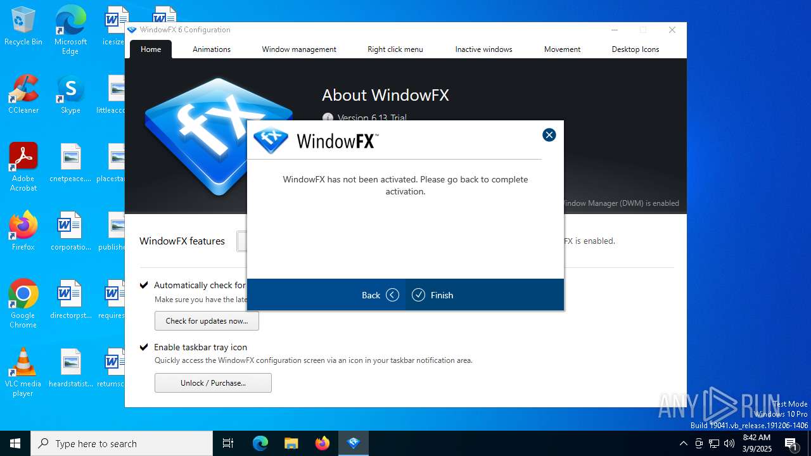Open the Desktop Icons tab

[x=635, y=49]
